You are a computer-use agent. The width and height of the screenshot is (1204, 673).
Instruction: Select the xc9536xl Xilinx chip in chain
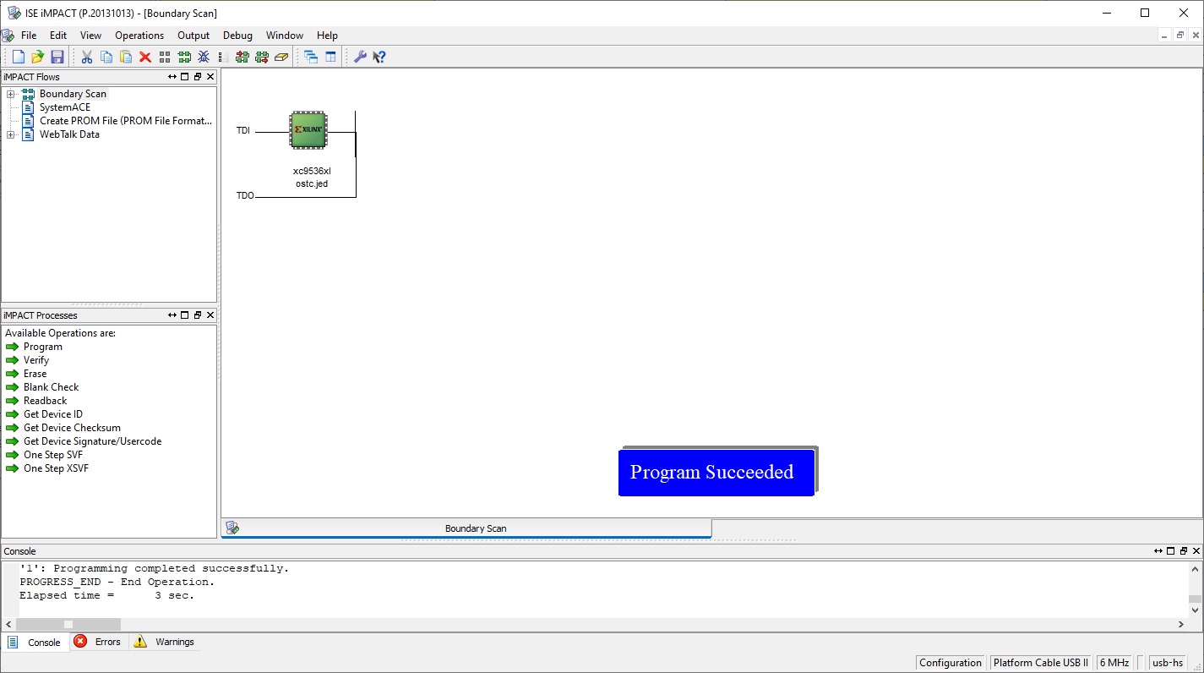pos(308,130)
